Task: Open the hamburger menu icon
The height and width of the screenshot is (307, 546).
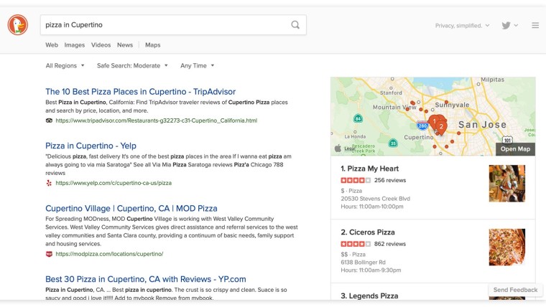Action: [x=535, y=25]
